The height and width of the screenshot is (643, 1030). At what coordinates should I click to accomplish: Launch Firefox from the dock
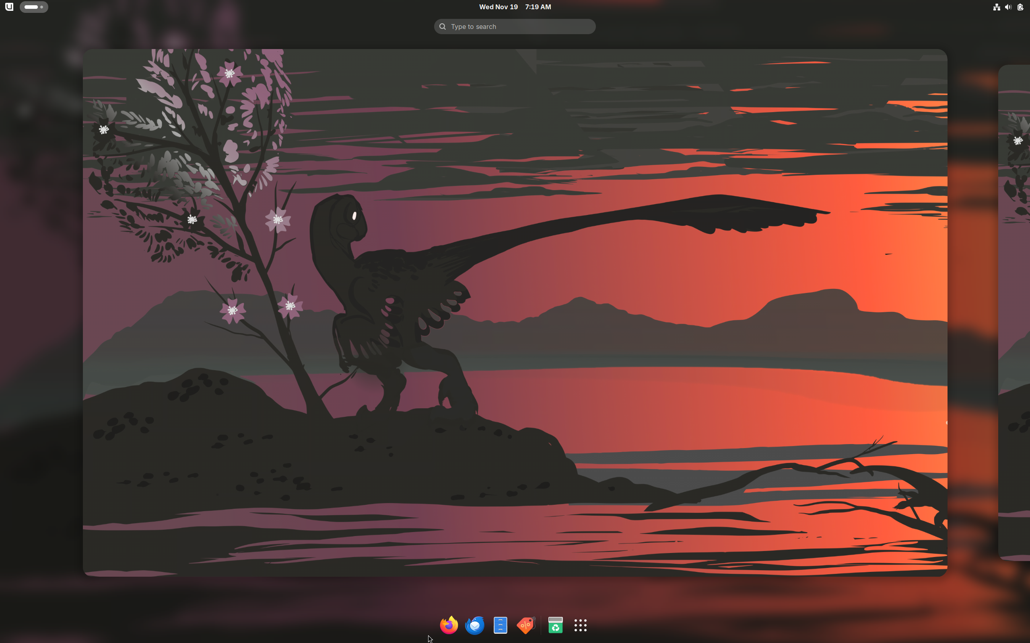pyautogui.click(x=449, y=625)
